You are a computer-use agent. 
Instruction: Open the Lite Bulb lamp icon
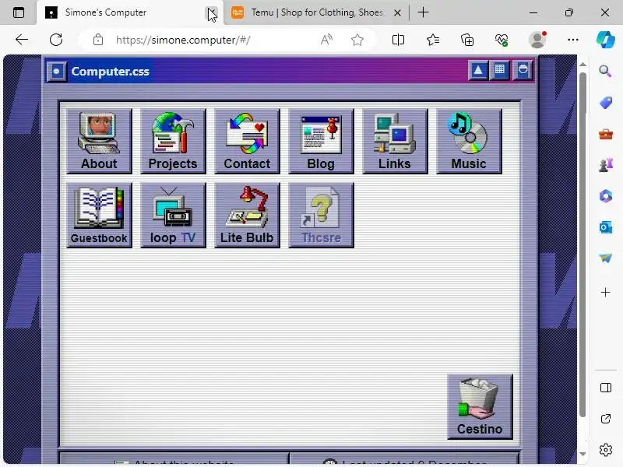tap(247, 215)
